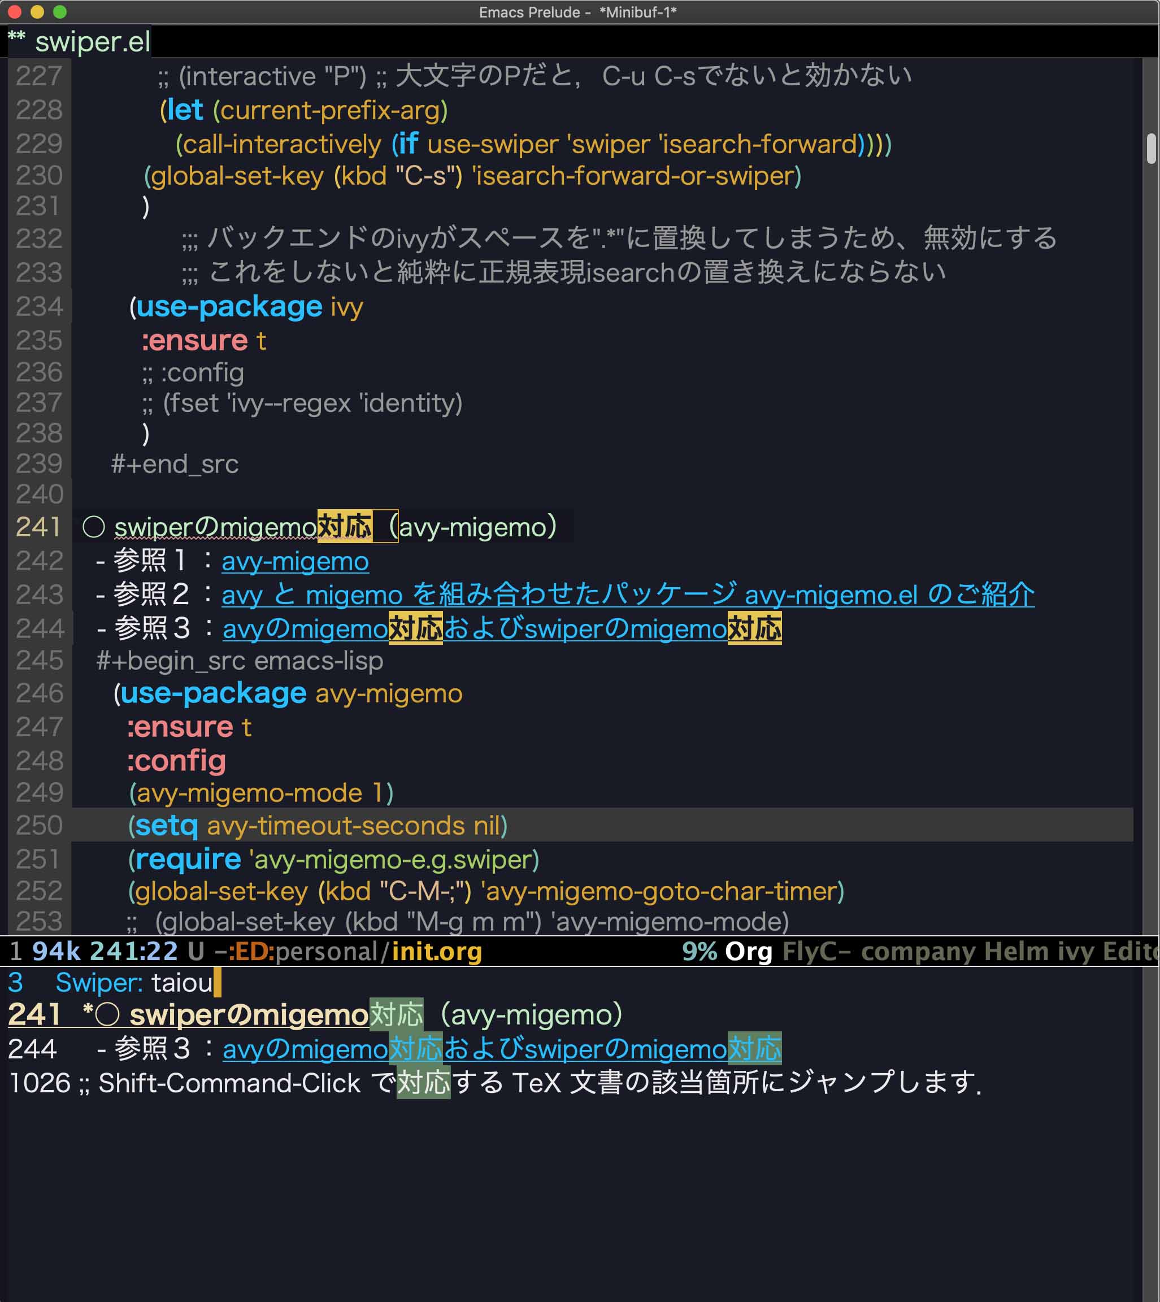Screen dimensions: 1160x1302
Task: Click the 参照1 list item label
Action: click(150, 561)
